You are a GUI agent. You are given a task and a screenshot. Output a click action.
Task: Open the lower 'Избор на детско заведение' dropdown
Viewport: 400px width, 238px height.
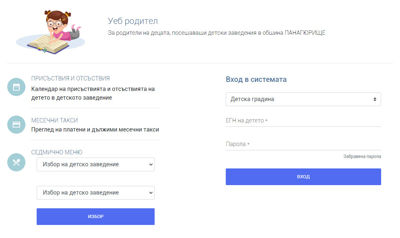point(95,193)
